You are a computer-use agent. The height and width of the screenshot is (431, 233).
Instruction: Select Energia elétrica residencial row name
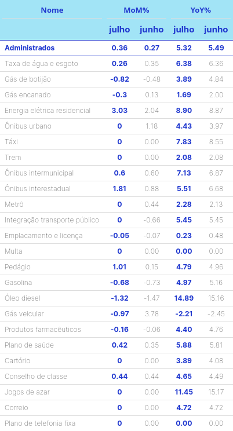pos(48,111)
